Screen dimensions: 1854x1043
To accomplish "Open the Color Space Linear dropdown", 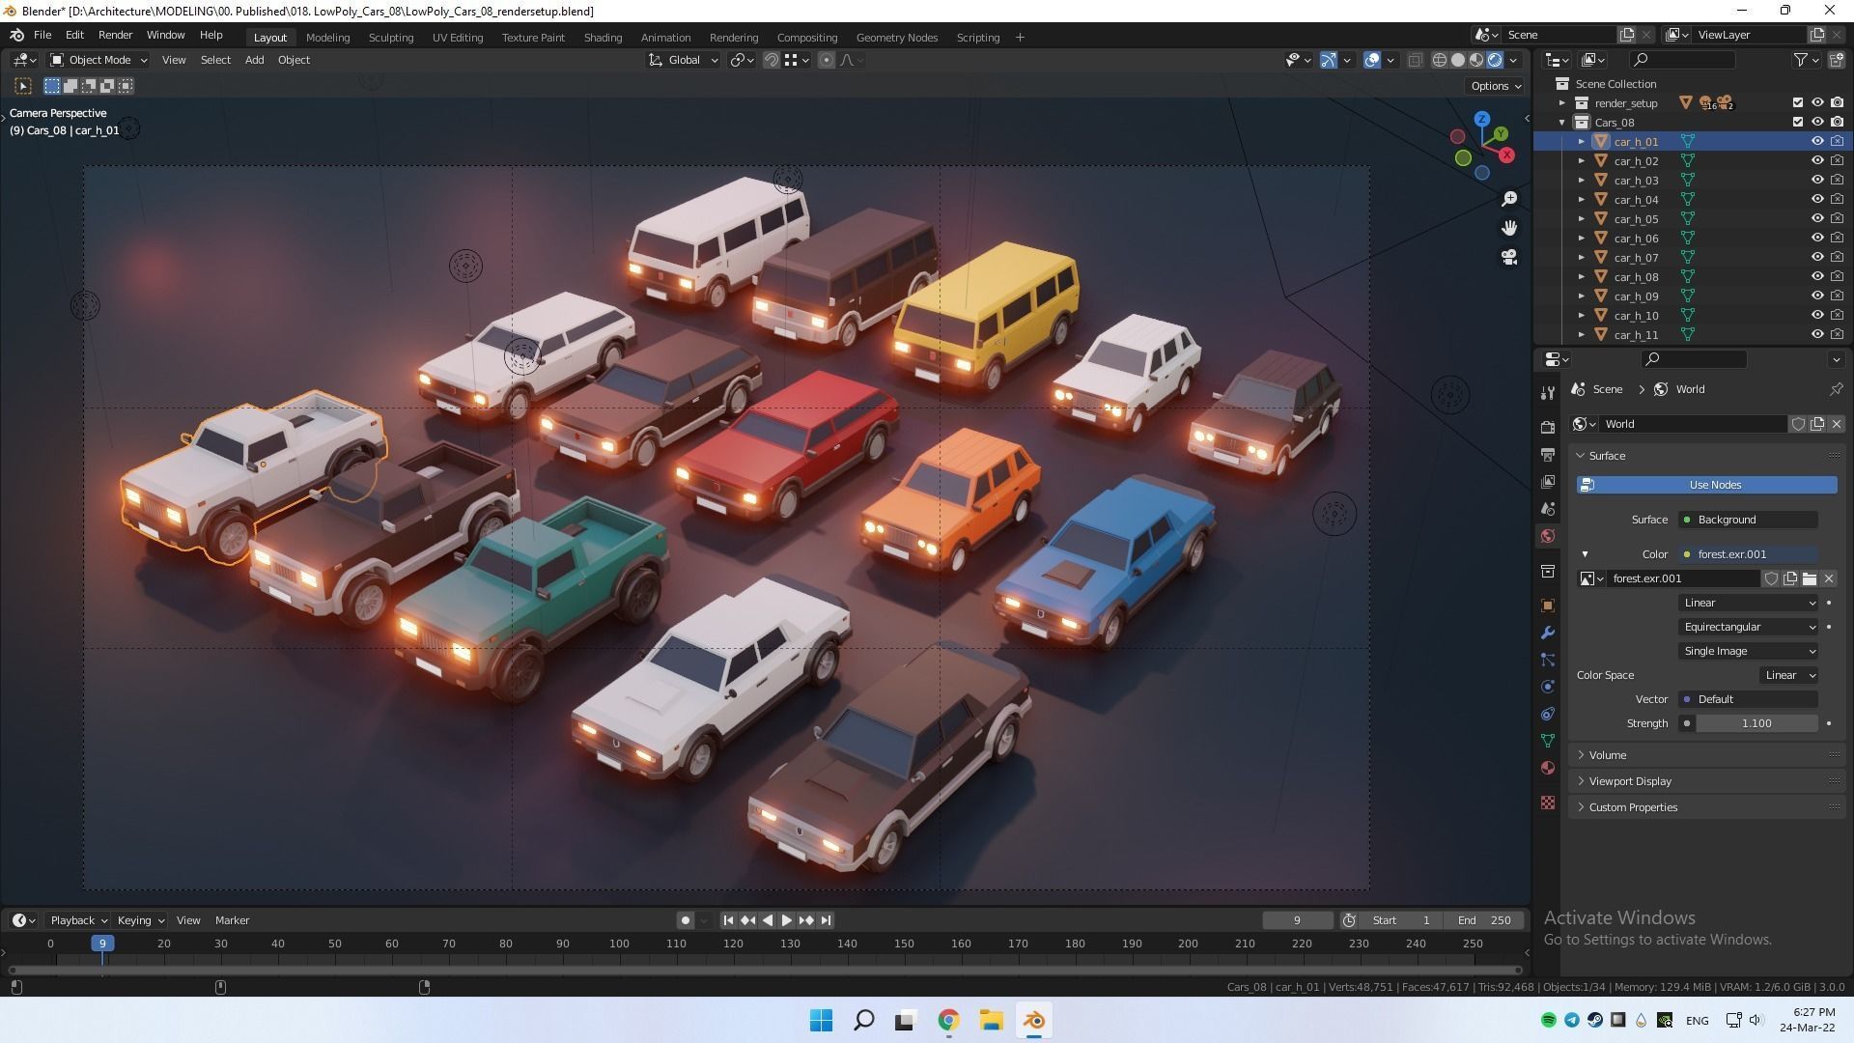I will tap(1788, 675).
